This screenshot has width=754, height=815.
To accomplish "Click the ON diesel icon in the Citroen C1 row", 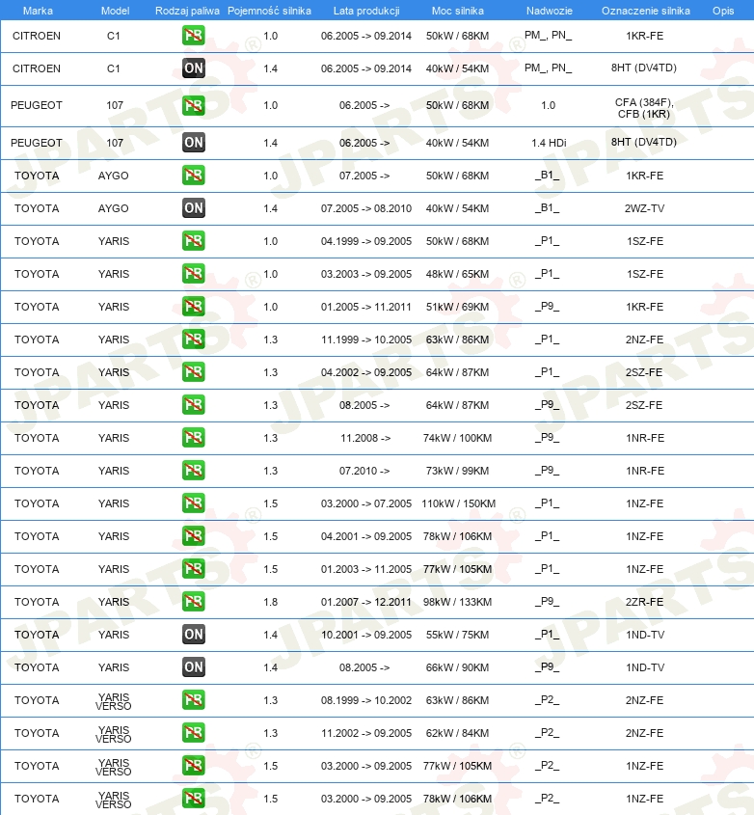I will point(193,68).
